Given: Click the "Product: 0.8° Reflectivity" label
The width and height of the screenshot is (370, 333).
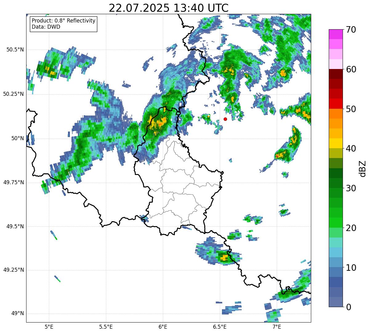Looking at the screenshot, I should [x=64, y=21].
